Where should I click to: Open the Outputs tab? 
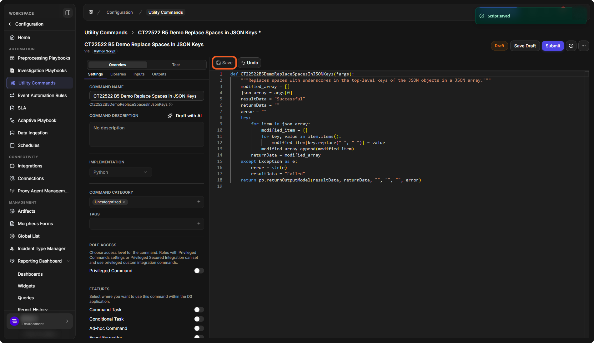159,74
